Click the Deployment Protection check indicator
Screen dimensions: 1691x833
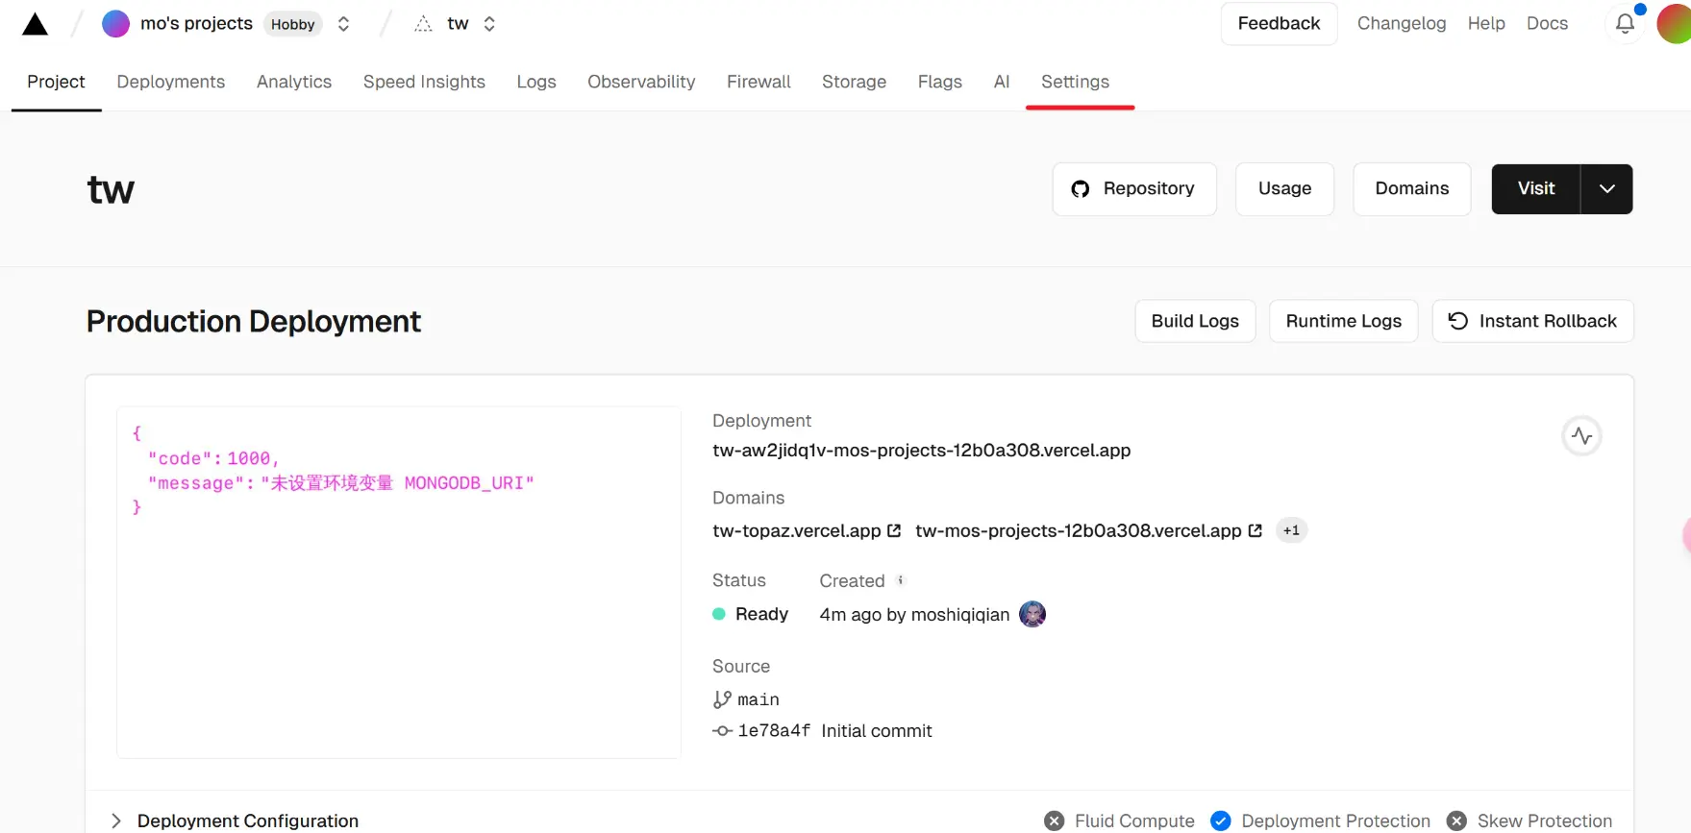coord(1221,821)
